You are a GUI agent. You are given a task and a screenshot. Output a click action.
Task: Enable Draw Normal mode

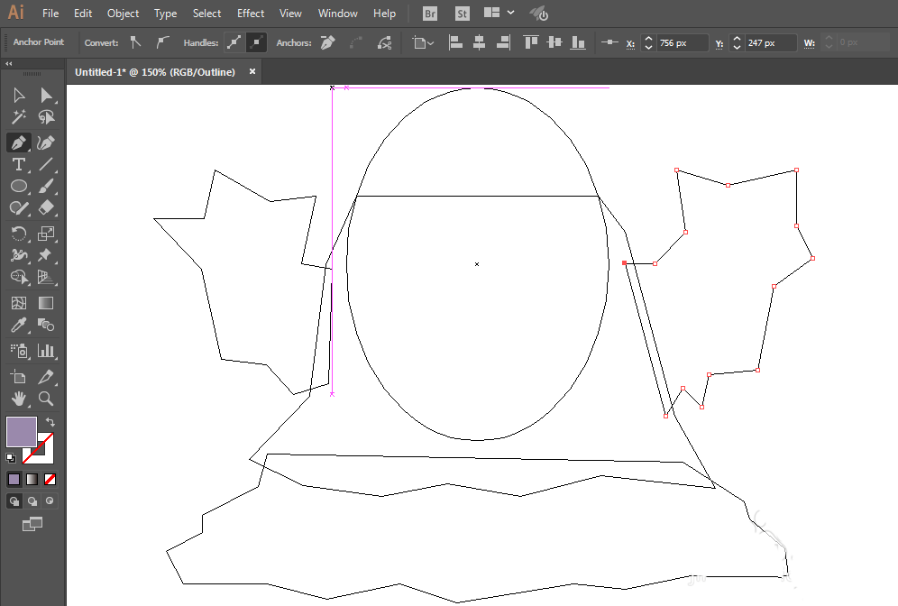tap(14, 501)
